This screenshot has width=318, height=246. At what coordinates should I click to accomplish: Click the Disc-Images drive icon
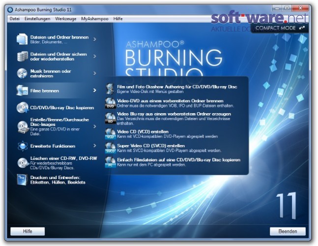tap(23, 127)
